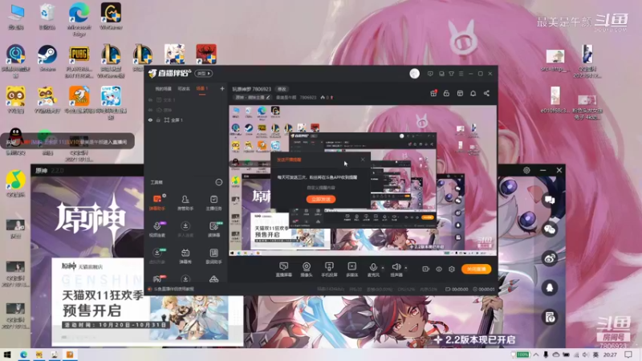
Task: Switch to the second scene tab
Action: tap(184, 89)
